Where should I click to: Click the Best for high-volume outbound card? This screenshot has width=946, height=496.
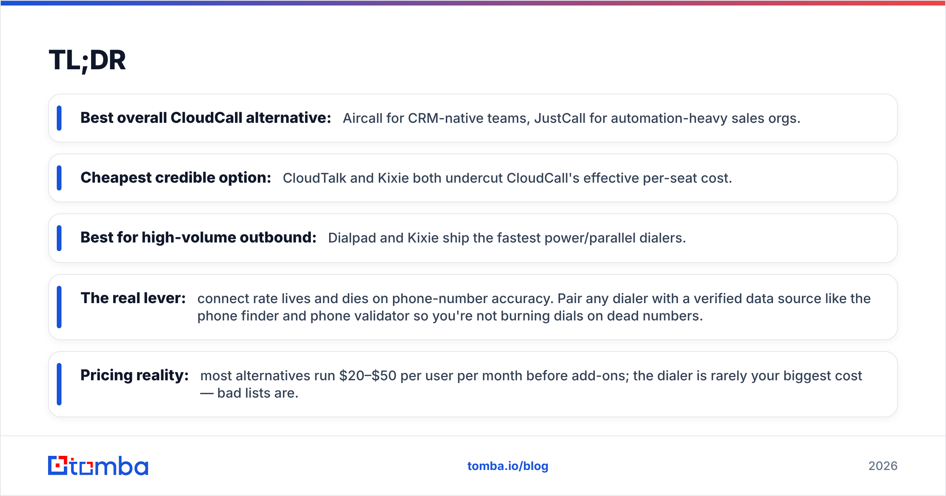tap(473, 238)
